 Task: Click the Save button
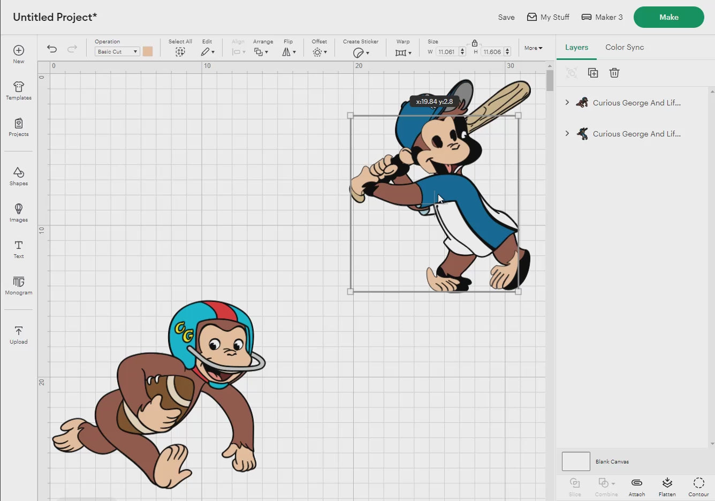(x=506, y=17)
